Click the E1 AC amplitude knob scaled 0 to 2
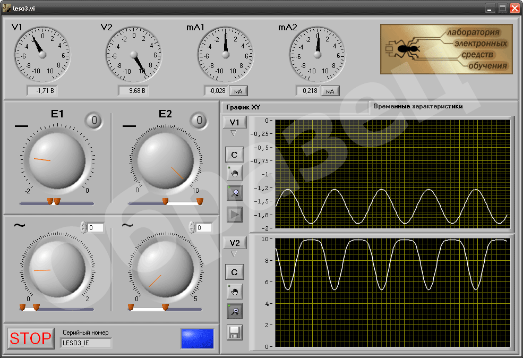523x358 pixels. pos(57,269)
